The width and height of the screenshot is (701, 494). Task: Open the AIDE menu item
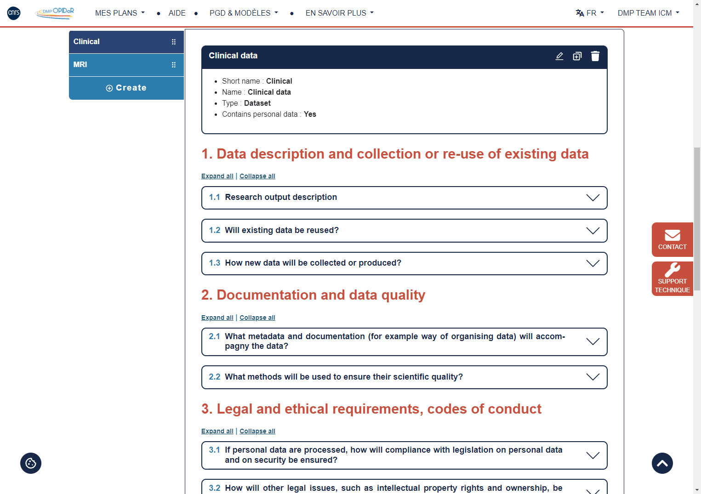[x=177, y=13]
